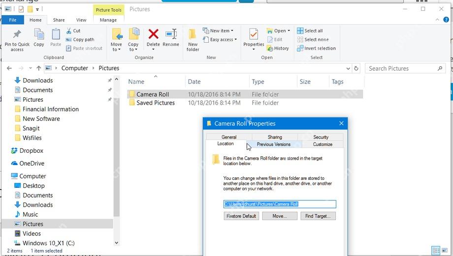The image size is (453, 256).
Task: Select Desktop under Computer
Action: [x=33, y=186]
